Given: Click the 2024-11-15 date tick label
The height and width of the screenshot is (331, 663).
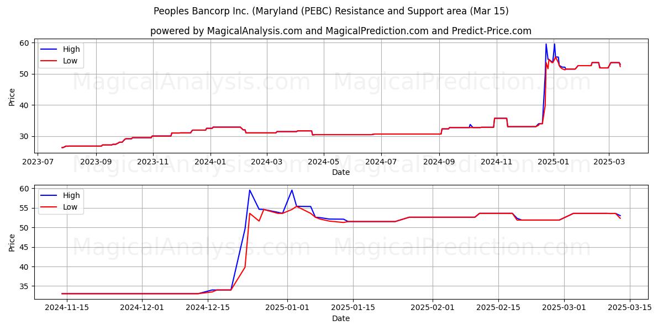Looking at the screenshot, I should click(x=67, y=309).
